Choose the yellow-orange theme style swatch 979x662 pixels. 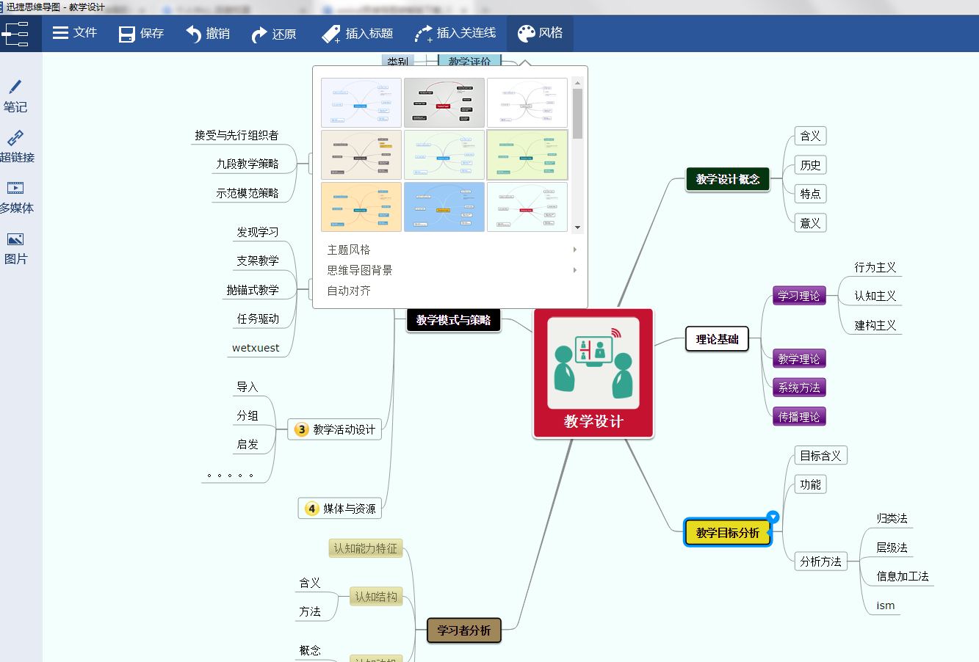361,206
